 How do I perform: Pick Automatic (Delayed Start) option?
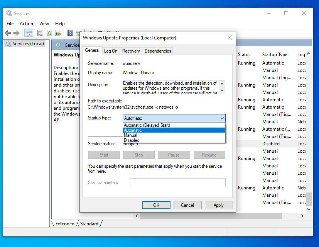click(x=147, y=125)
